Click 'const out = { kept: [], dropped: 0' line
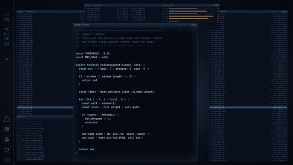This screenshot has height=165, width=293. click(x=114, y=69)
